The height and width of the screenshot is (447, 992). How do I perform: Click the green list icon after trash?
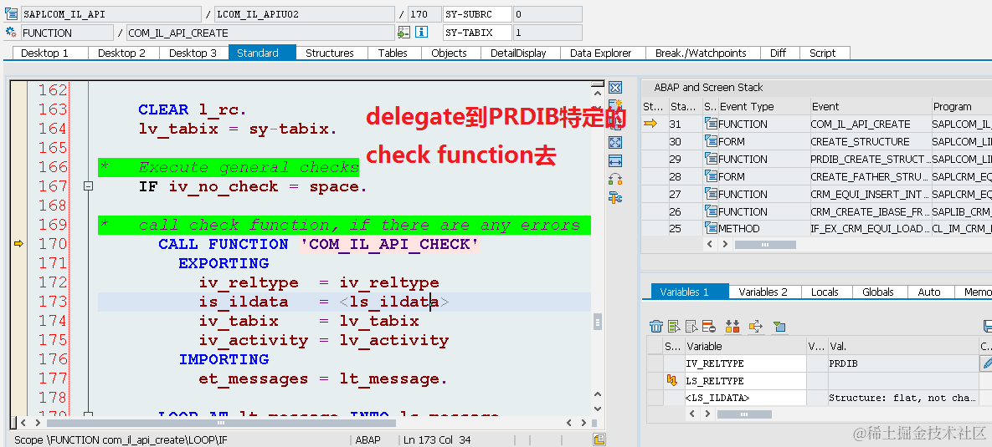point(674,327)
